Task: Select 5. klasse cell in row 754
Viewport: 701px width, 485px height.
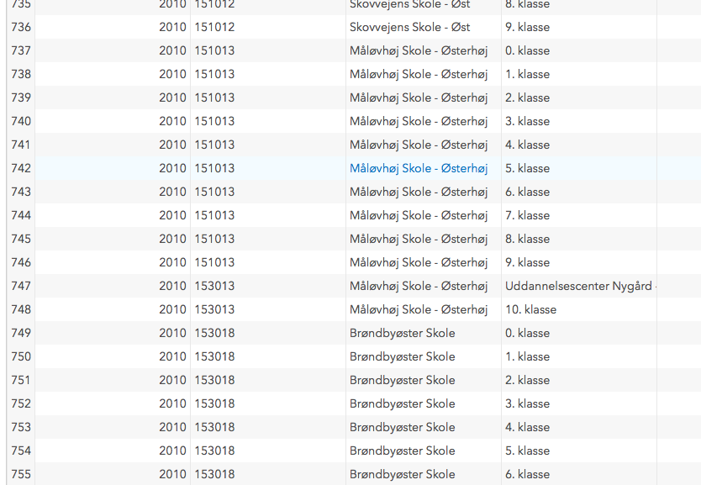Action: [x=527, y=451]
